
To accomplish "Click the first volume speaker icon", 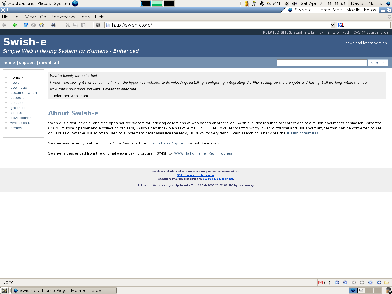I will [287, 3].
